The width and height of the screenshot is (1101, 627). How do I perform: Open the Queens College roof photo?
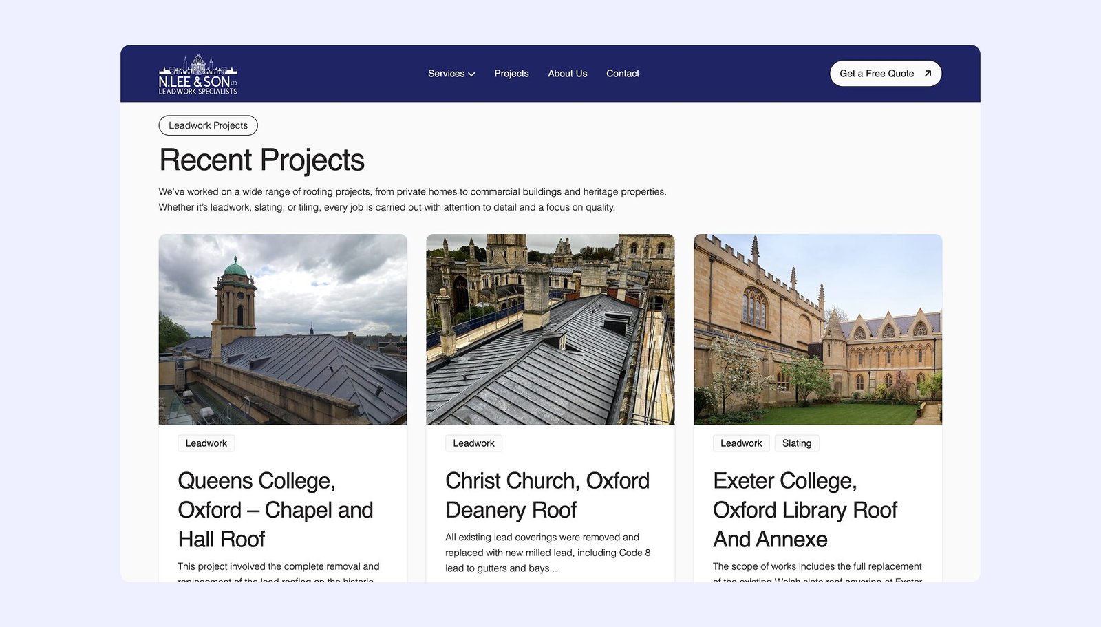pos(283,330)
